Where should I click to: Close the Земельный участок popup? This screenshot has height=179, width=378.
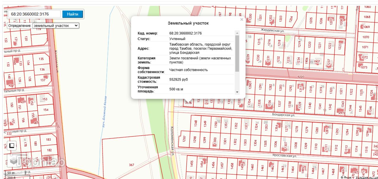coord(242,20)
